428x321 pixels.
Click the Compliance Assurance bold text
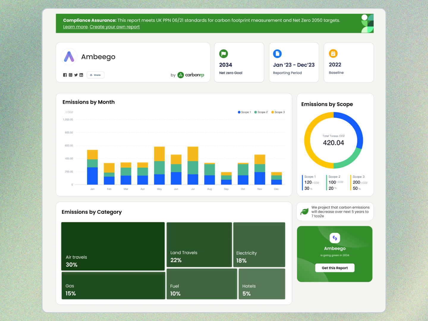pos(89,20)
